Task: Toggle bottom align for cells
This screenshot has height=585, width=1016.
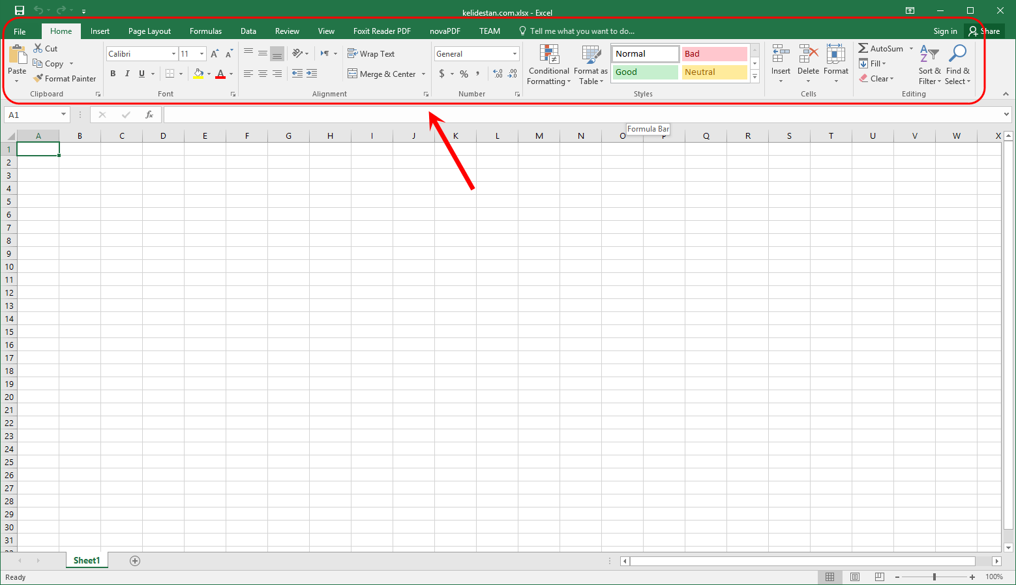Action: (277, 53)
